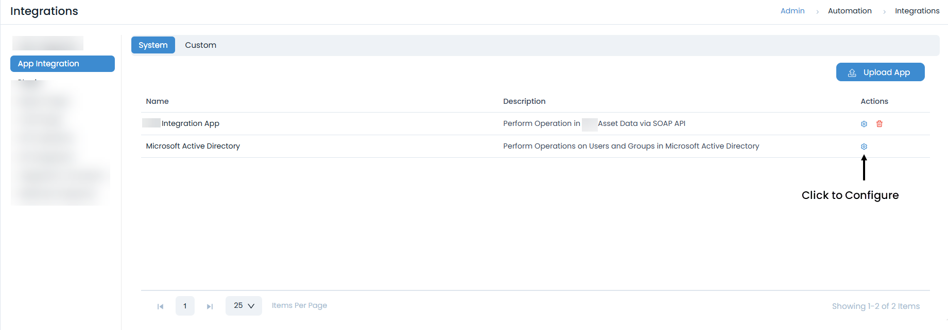Click the Automation breadcrumb
948x330 pixels.
(x=850, y=11)
